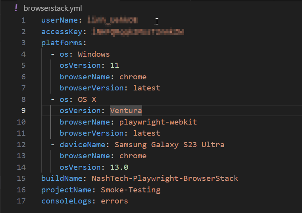Click osVersion value 11
The width and height of the screenshot is (302, 213).
(x=115, y=65)
